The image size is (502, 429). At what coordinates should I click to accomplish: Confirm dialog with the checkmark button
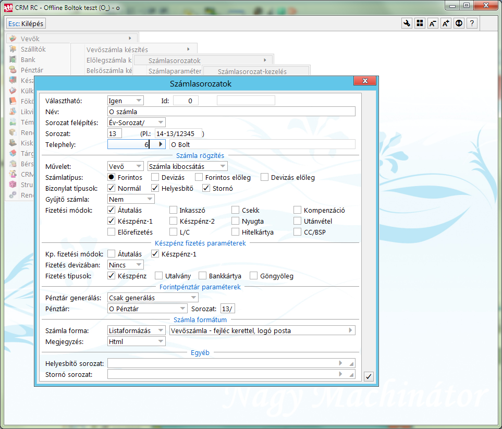pyautogui.click(x=369, y=376)
